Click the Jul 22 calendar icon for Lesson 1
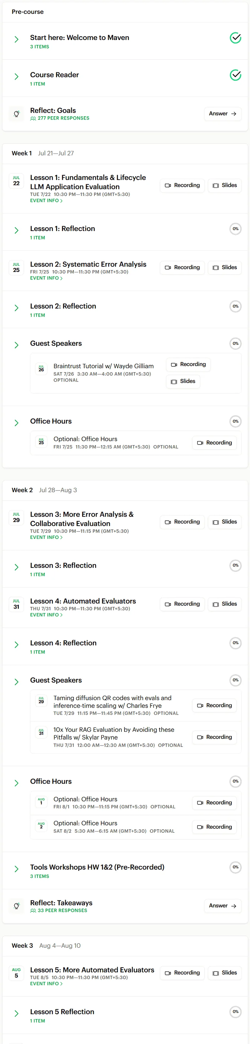Viewport: 250px width, 1044px height. click(x=16, y=181)
